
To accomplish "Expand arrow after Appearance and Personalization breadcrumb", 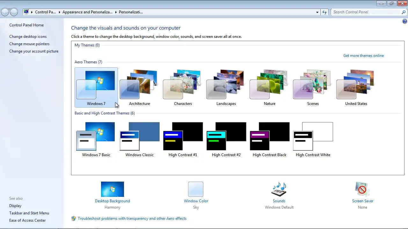I will coord(116,12).
